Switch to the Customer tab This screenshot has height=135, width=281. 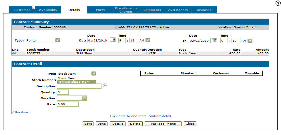[x=22, y=10]
